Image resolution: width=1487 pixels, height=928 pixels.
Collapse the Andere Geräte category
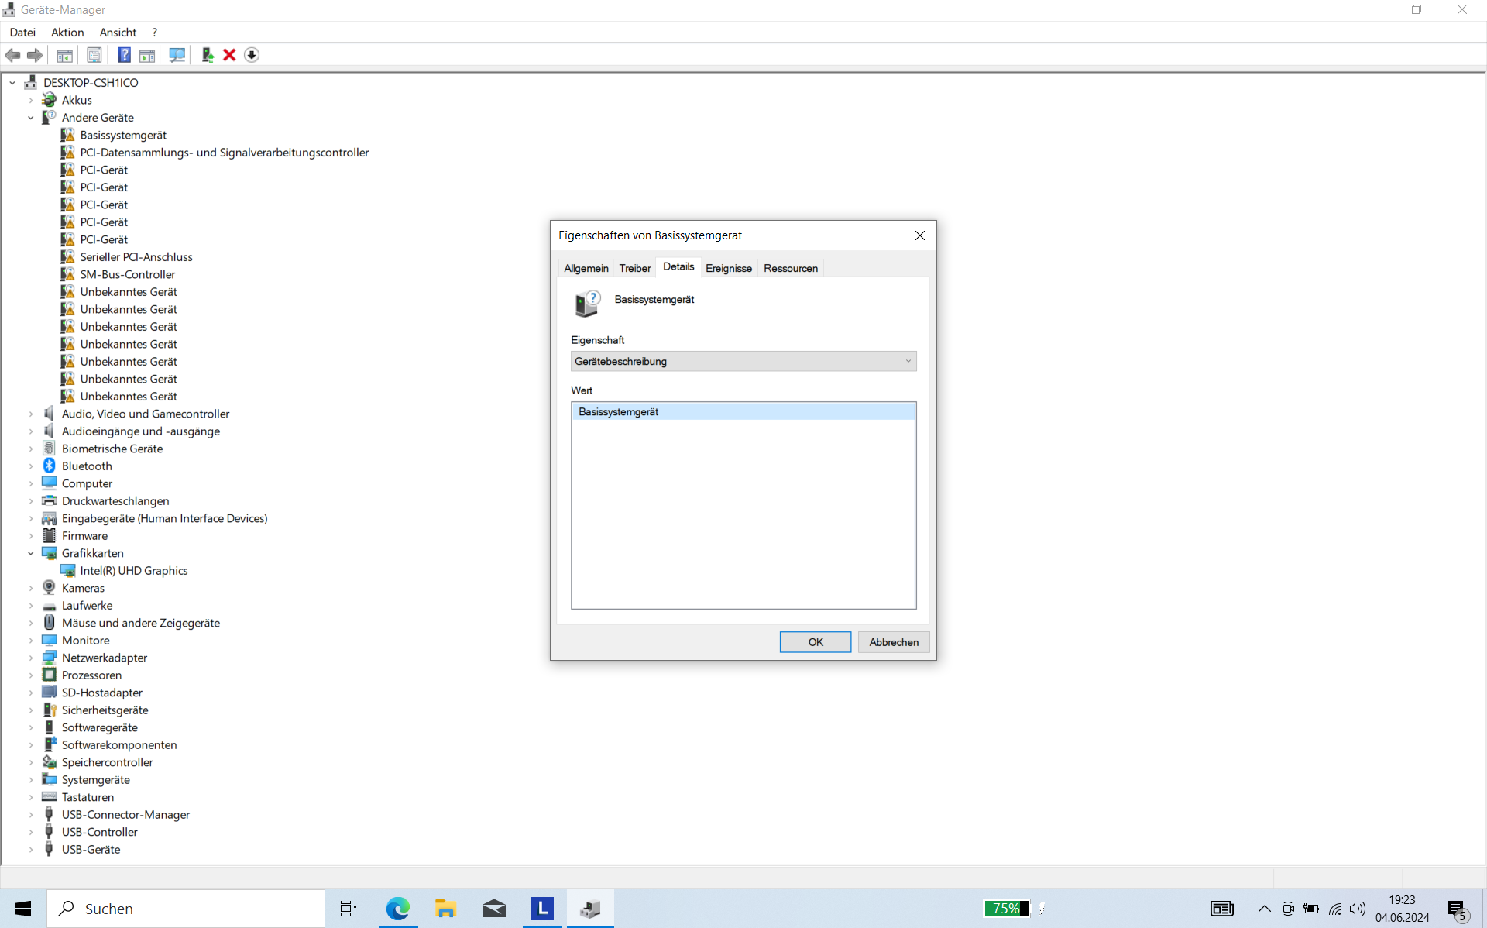coord(31,118)
